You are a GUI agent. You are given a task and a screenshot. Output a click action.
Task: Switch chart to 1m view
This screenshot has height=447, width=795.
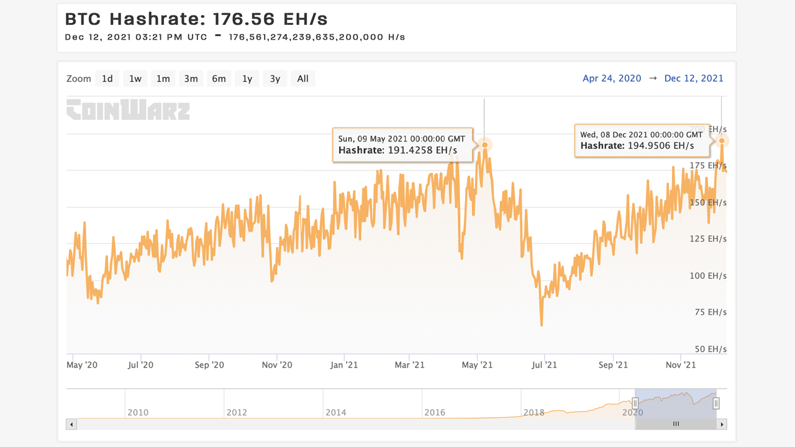163,78
